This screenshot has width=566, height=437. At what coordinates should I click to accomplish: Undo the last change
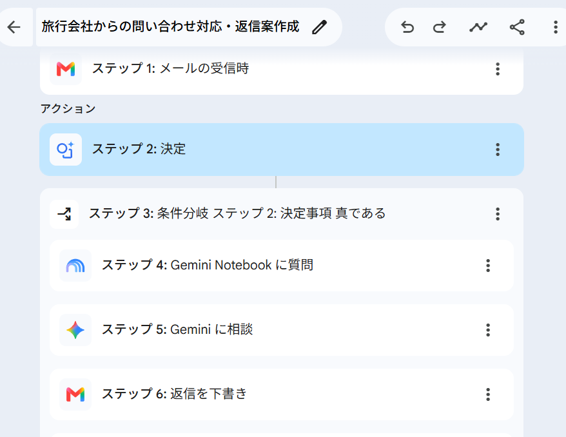(x=407, y=27)
